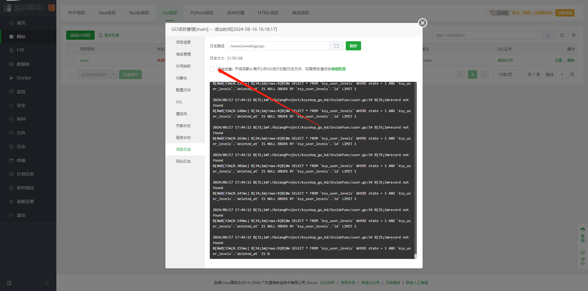Click the 批量操作 button

(x=130, y=75)
